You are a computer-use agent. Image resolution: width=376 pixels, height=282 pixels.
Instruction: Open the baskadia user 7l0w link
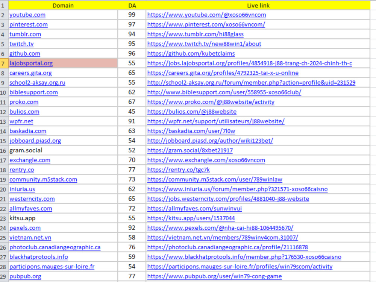click(x=191, y=131)
